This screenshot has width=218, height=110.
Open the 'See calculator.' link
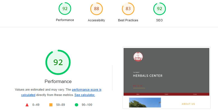85,95
